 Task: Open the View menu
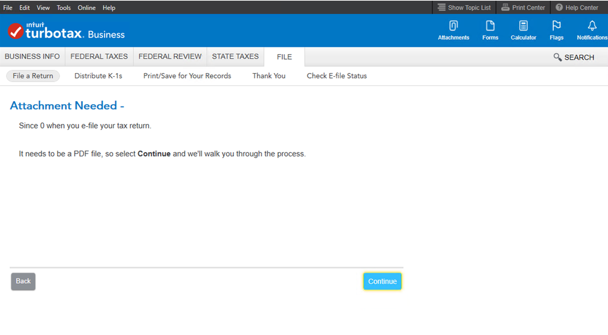[x=43, y=8]
